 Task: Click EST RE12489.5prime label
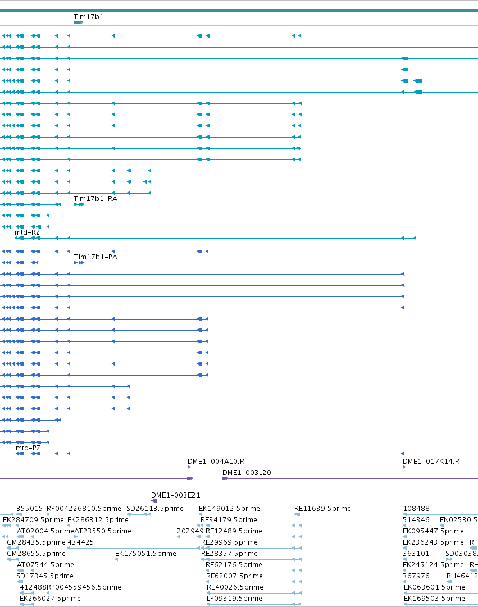click(234, 531)
